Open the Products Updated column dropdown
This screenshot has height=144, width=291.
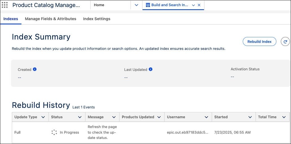click(159, 117)
